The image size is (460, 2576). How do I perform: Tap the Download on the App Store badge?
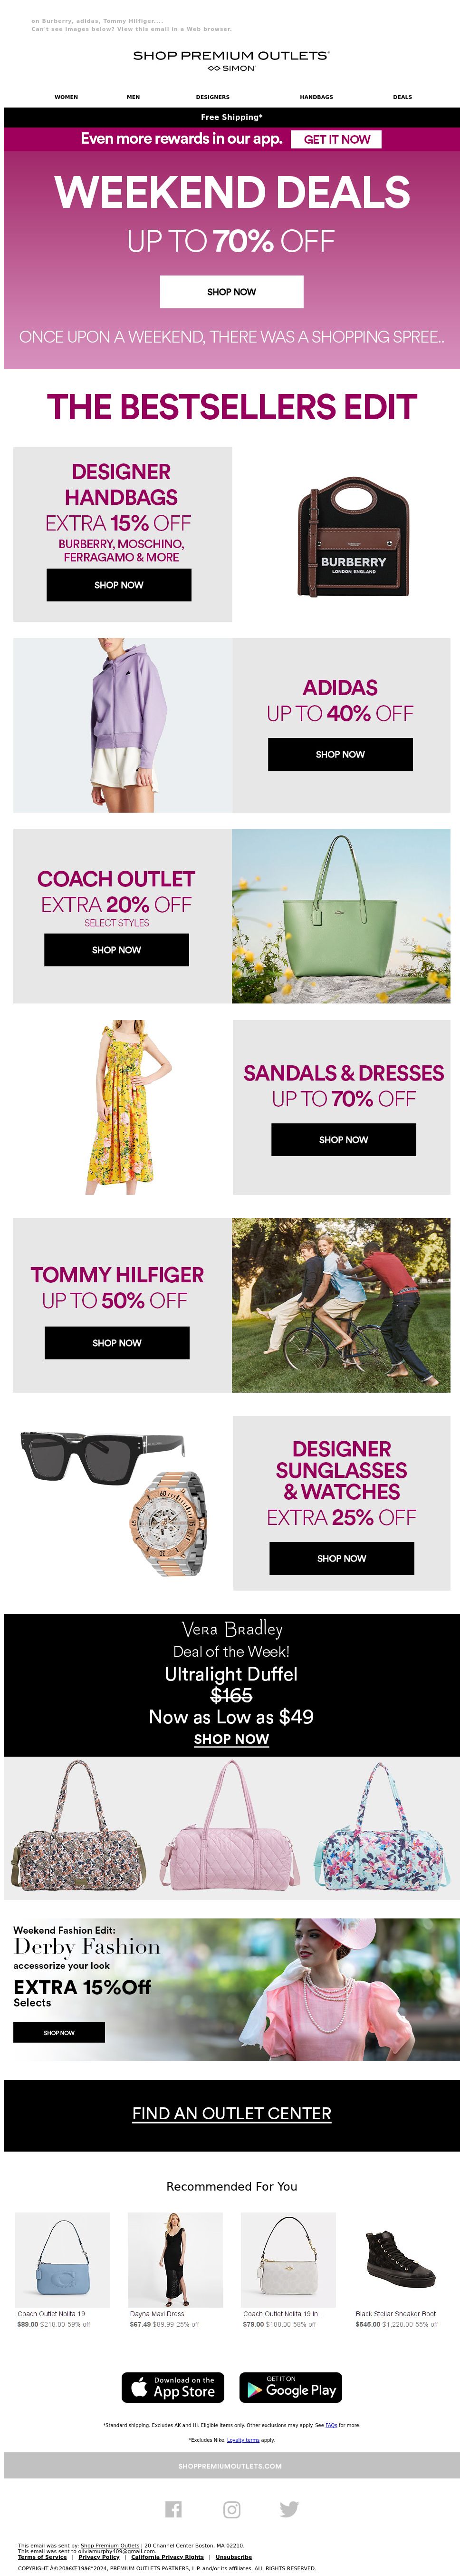click(172, 2386)
